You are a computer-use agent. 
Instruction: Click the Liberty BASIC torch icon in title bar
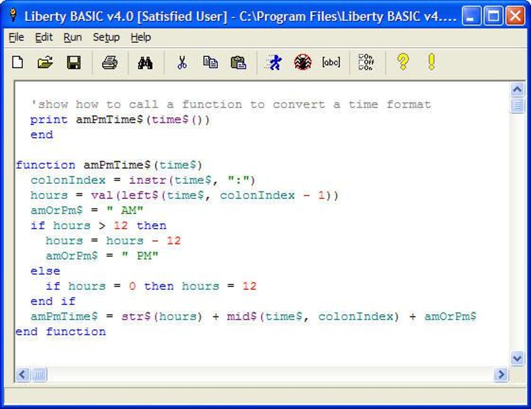(x=13, y=15)
